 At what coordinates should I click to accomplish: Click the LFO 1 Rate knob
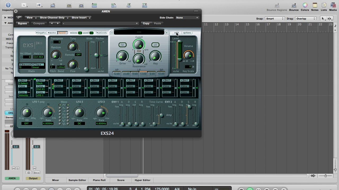[48, 113]
